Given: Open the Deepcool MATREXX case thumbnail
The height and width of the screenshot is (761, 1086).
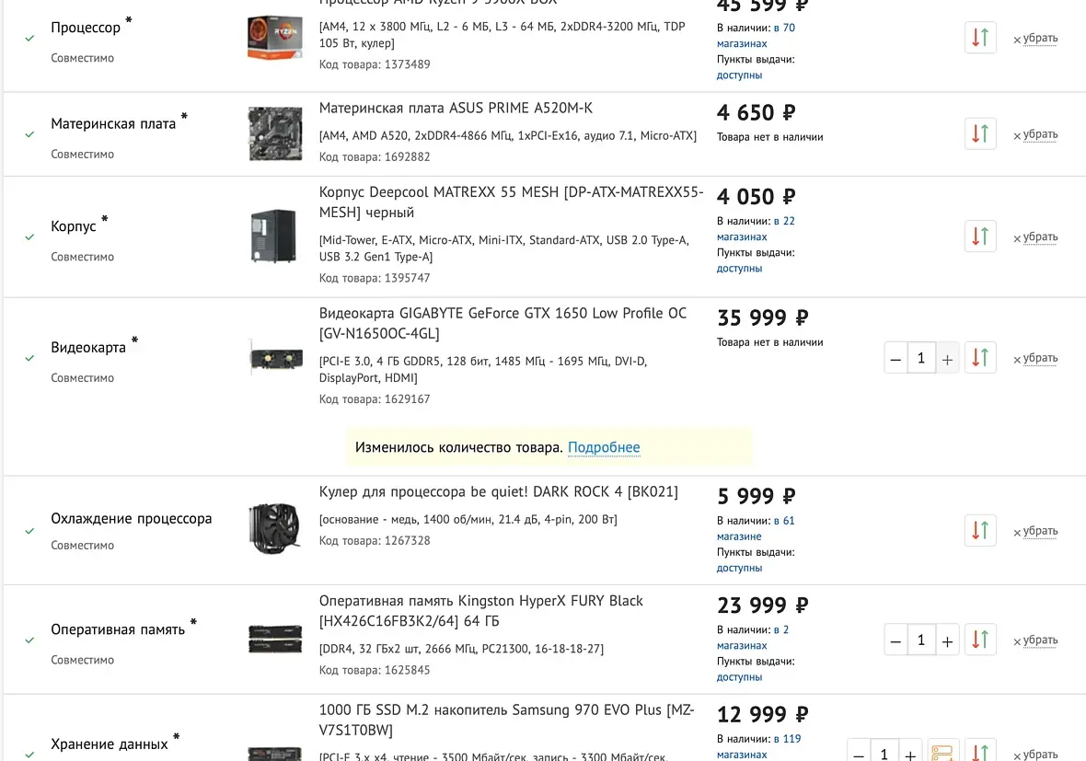Looking at the screenshot, I should 274,236.
